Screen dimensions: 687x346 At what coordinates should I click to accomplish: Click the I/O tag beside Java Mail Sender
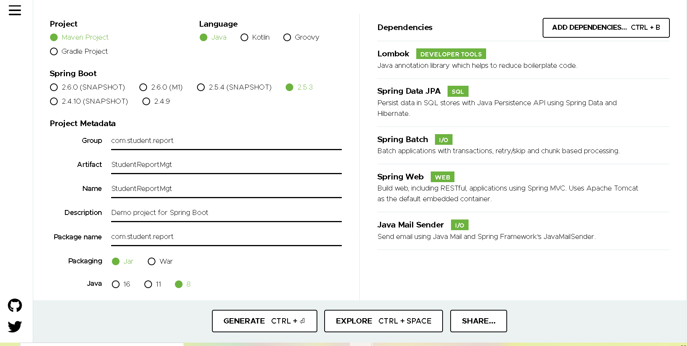click(x=459, y=225)
